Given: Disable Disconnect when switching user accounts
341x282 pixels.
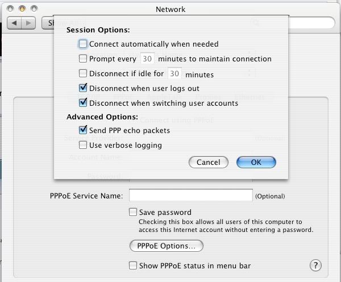Looking at the screenshot, I should click(84, 103).
